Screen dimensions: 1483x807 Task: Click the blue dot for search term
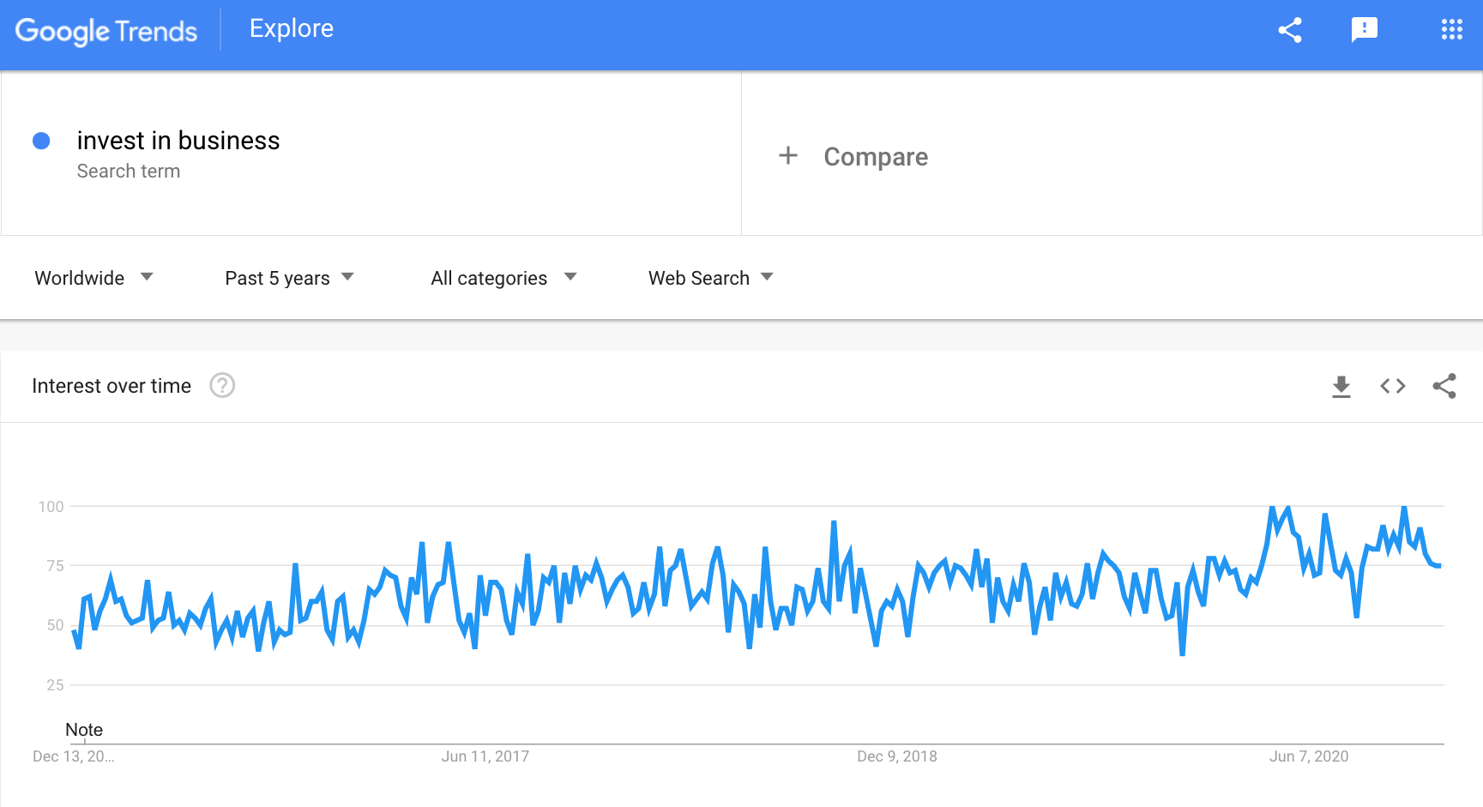(x=41, y=141)
